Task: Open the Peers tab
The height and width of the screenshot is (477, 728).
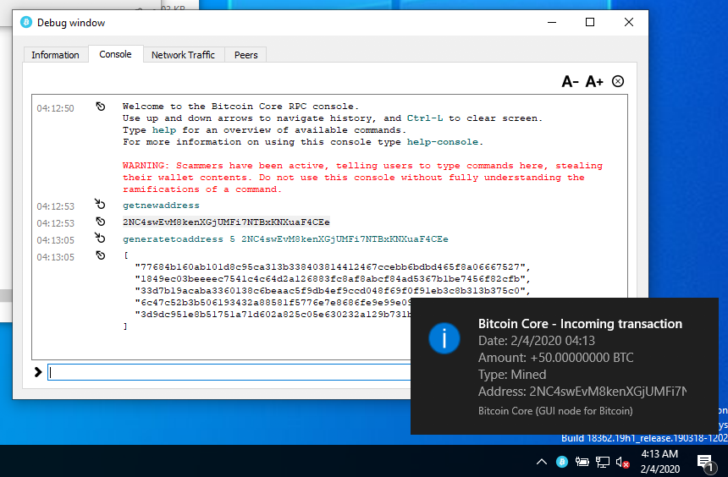Action: click(x=245, y=55)
